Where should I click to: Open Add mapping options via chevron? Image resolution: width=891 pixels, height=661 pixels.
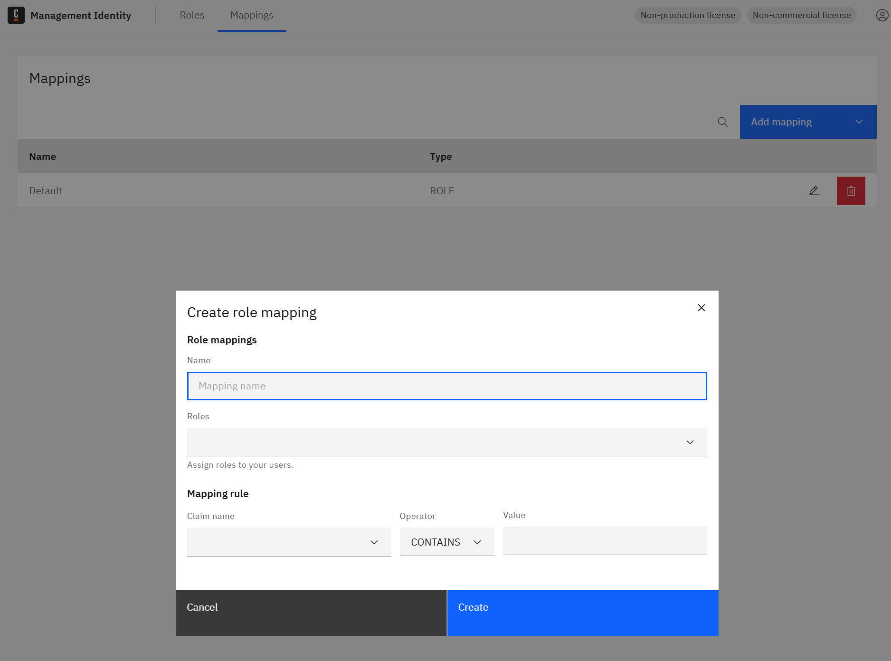(859, 122)
